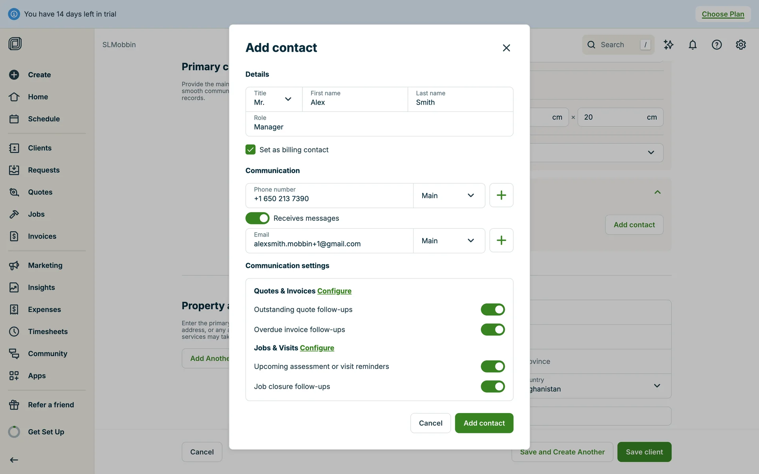759x474 pixels.
Task: Add another phone number with plus icon
Action: [501, 195]
